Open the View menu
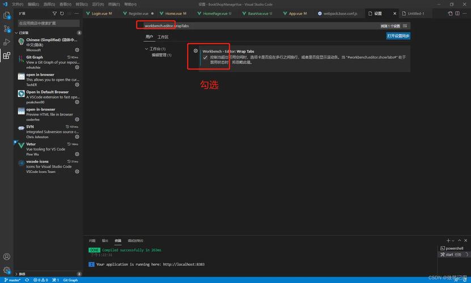 click(65, 4)
